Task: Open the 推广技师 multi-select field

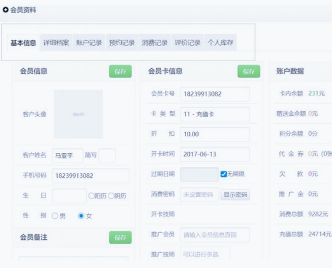Action: 205,254
